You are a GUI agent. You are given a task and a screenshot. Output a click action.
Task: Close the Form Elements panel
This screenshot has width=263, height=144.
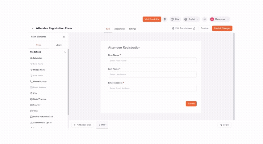pyautogui.click(x=64, y=37)
